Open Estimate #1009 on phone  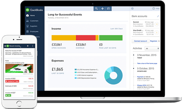coord(19,87)
